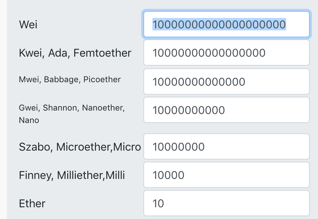Select the "Mwei, Babbage, Picoether" label

70,79
